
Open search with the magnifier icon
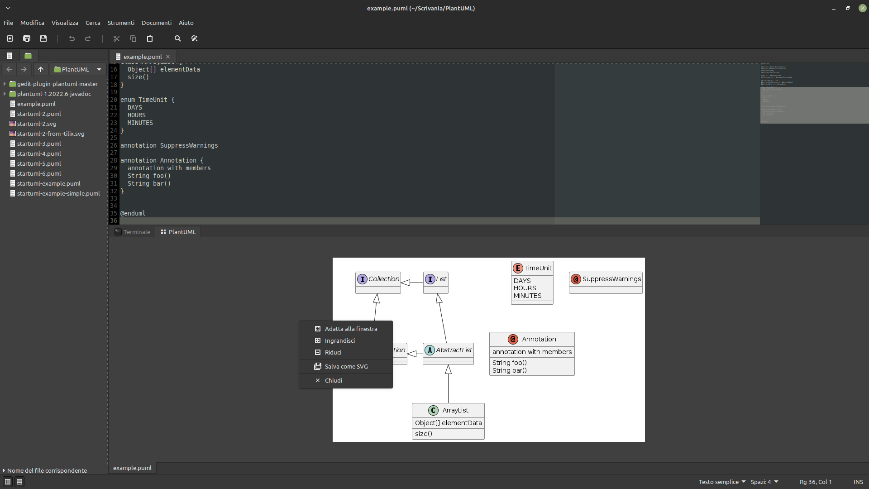tap(178, 38)
